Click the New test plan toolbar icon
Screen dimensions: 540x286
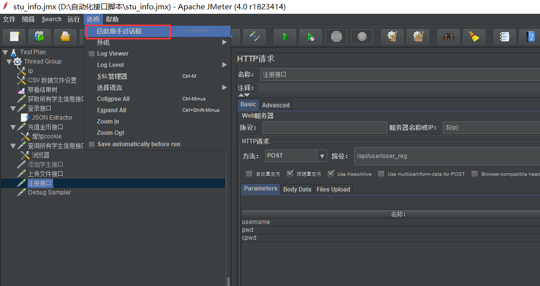tap(14, 36)
